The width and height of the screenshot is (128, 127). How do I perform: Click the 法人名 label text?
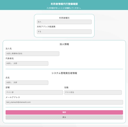pyautogui.click(x=9, y=49)
